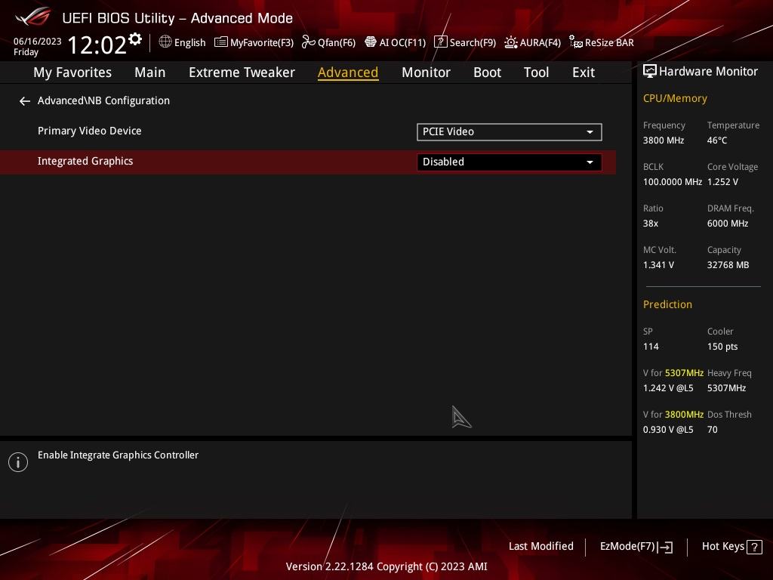Click the 06/16/2023 date
773x580 pixels.
tap(38, 42)
